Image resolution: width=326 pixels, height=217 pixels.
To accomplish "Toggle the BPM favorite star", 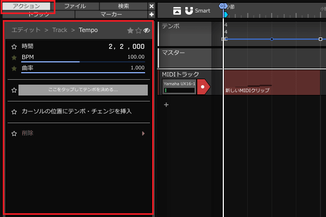I will click(14, 57).
